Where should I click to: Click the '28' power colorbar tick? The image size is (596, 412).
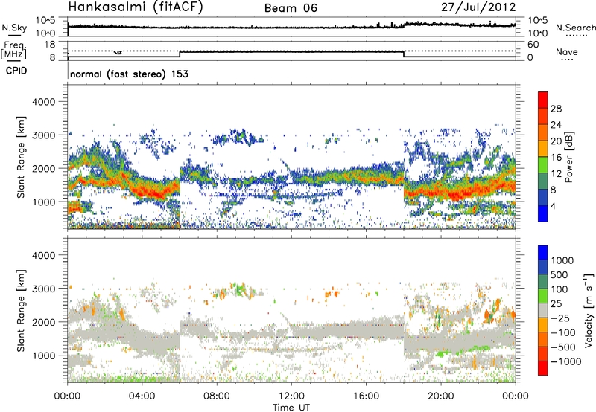click(x=556, y=109)
